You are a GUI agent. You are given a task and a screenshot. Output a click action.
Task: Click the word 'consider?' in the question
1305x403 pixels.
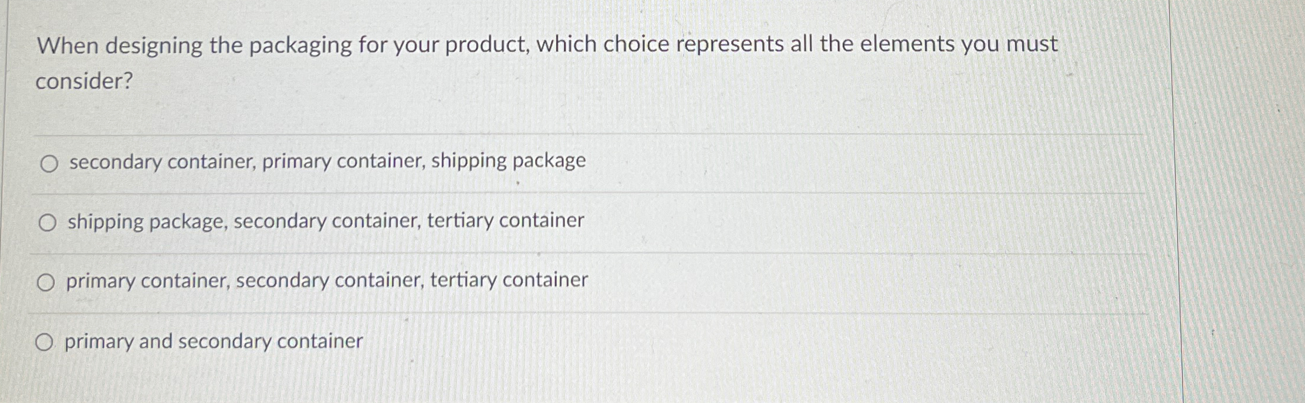pyautogui.click(x=85, y=83)
